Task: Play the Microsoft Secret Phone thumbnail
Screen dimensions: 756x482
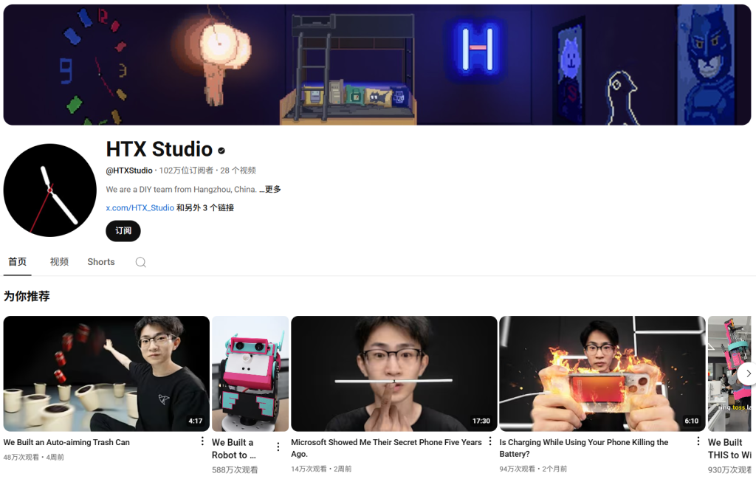Action: (x=394, y=373)
